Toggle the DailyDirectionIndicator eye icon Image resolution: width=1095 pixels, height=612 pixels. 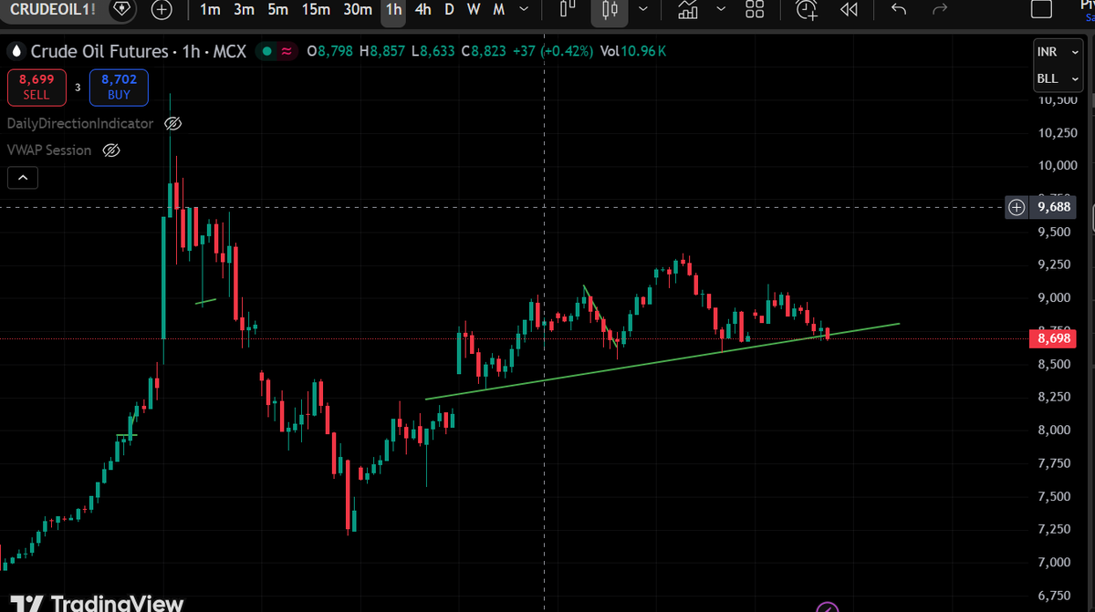click(172, 123)
